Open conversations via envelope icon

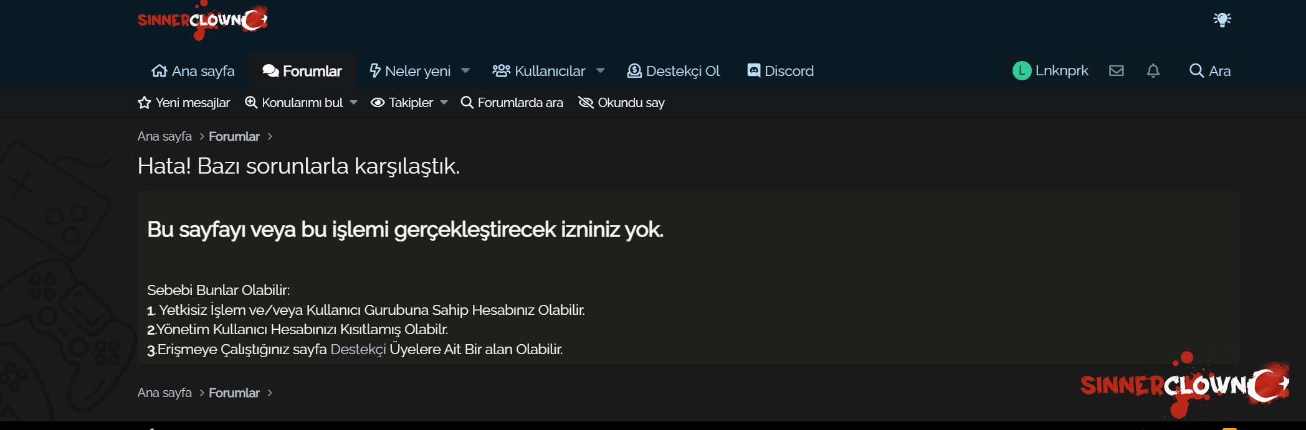click(x=1117, y=70)
